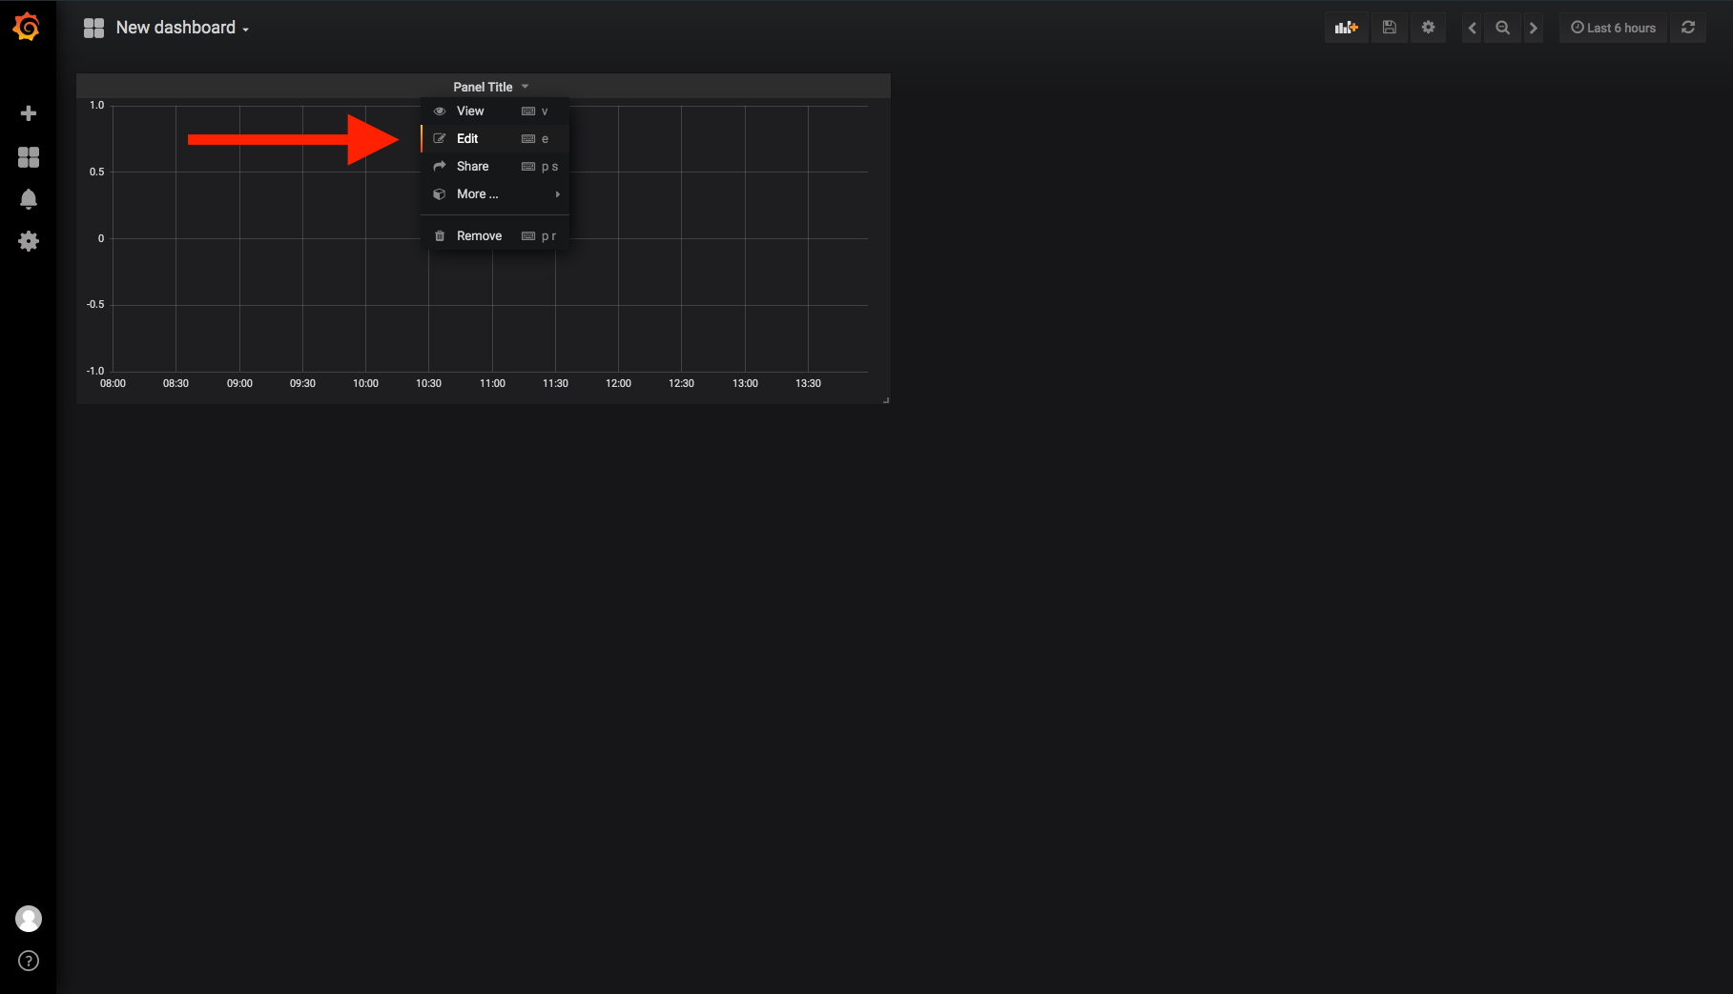Zoom out the time range
Viewport: 1733px width, 994px height.
1502,28
